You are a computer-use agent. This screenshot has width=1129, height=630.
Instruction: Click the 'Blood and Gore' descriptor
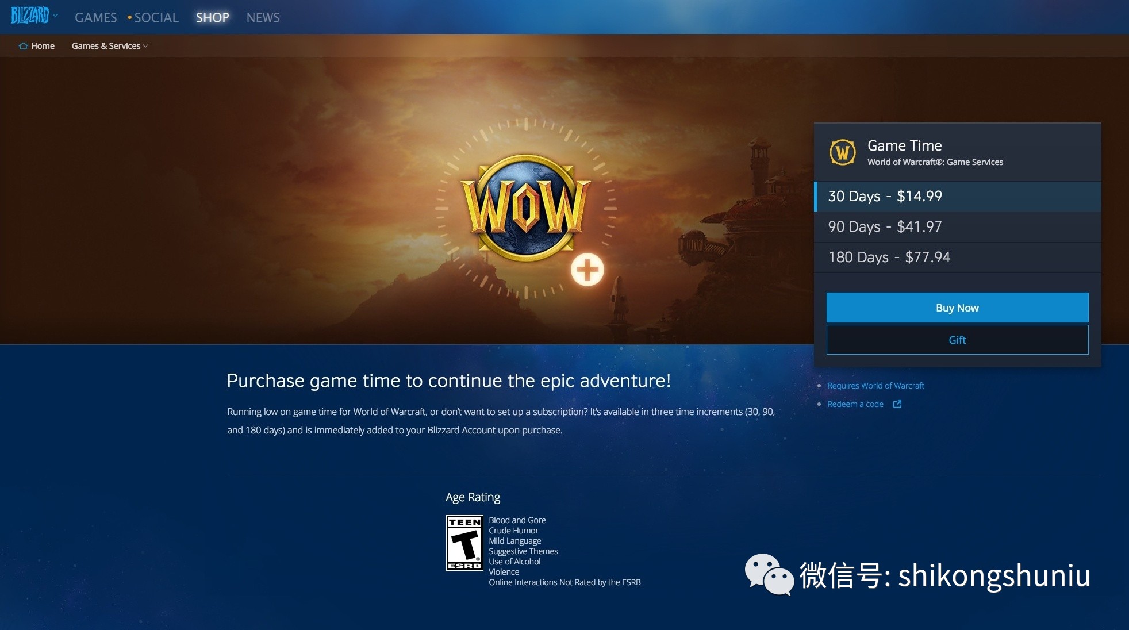coord(517,520)
